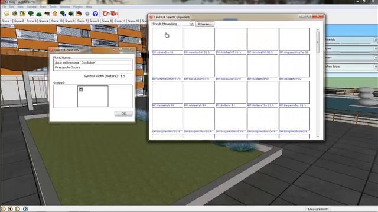Switch to the Scene 10 tab

57,21
